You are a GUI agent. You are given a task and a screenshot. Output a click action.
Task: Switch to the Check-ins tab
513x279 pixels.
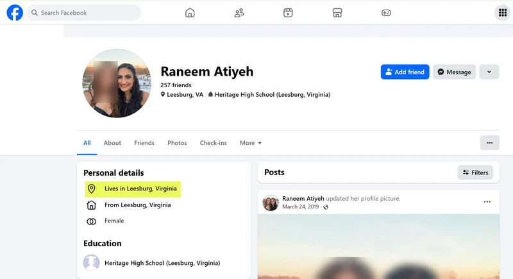[214, 143]
